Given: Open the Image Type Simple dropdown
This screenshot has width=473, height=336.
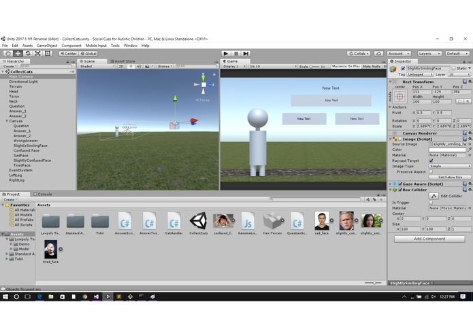Looking at the screenshot, I should point(450,166).
